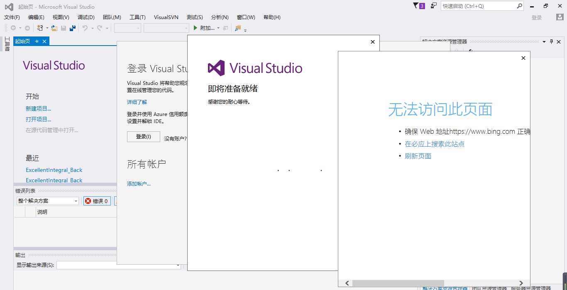The height and width of the screenshot is (290, 567).
Task: Click the 详细了解 link in sign-in dialog
Action: (x=137, y=102)
